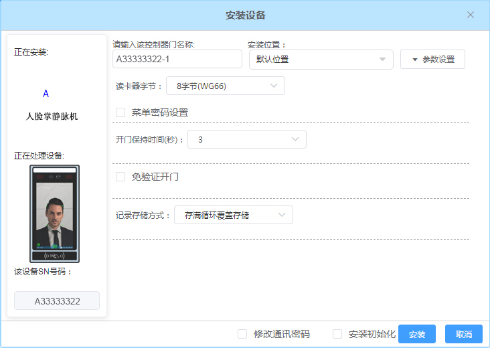Click the device SN field A33333322
The height and width of the screenshot is (348, 490).
[57, 301]
